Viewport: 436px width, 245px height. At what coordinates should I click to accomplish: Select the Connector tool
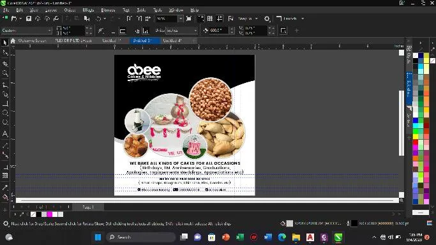(4, 155)
